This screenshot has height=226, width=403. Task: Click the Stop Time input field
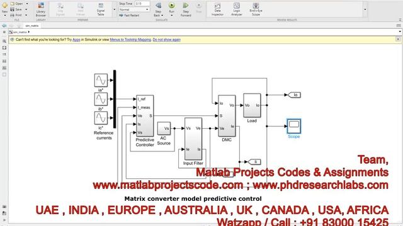[142, 4]
